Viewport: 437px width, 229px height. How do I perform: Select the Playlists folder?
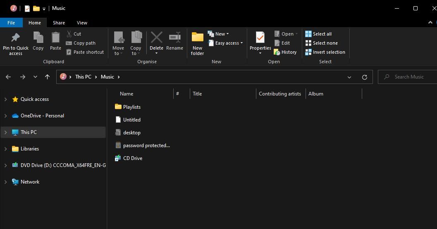pos(131,107)
